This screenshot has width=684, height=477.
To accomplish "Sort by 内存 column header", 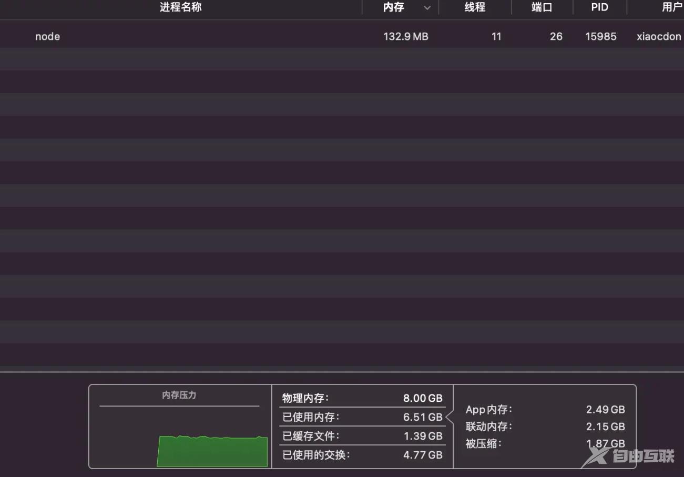I will pos(393,7).
